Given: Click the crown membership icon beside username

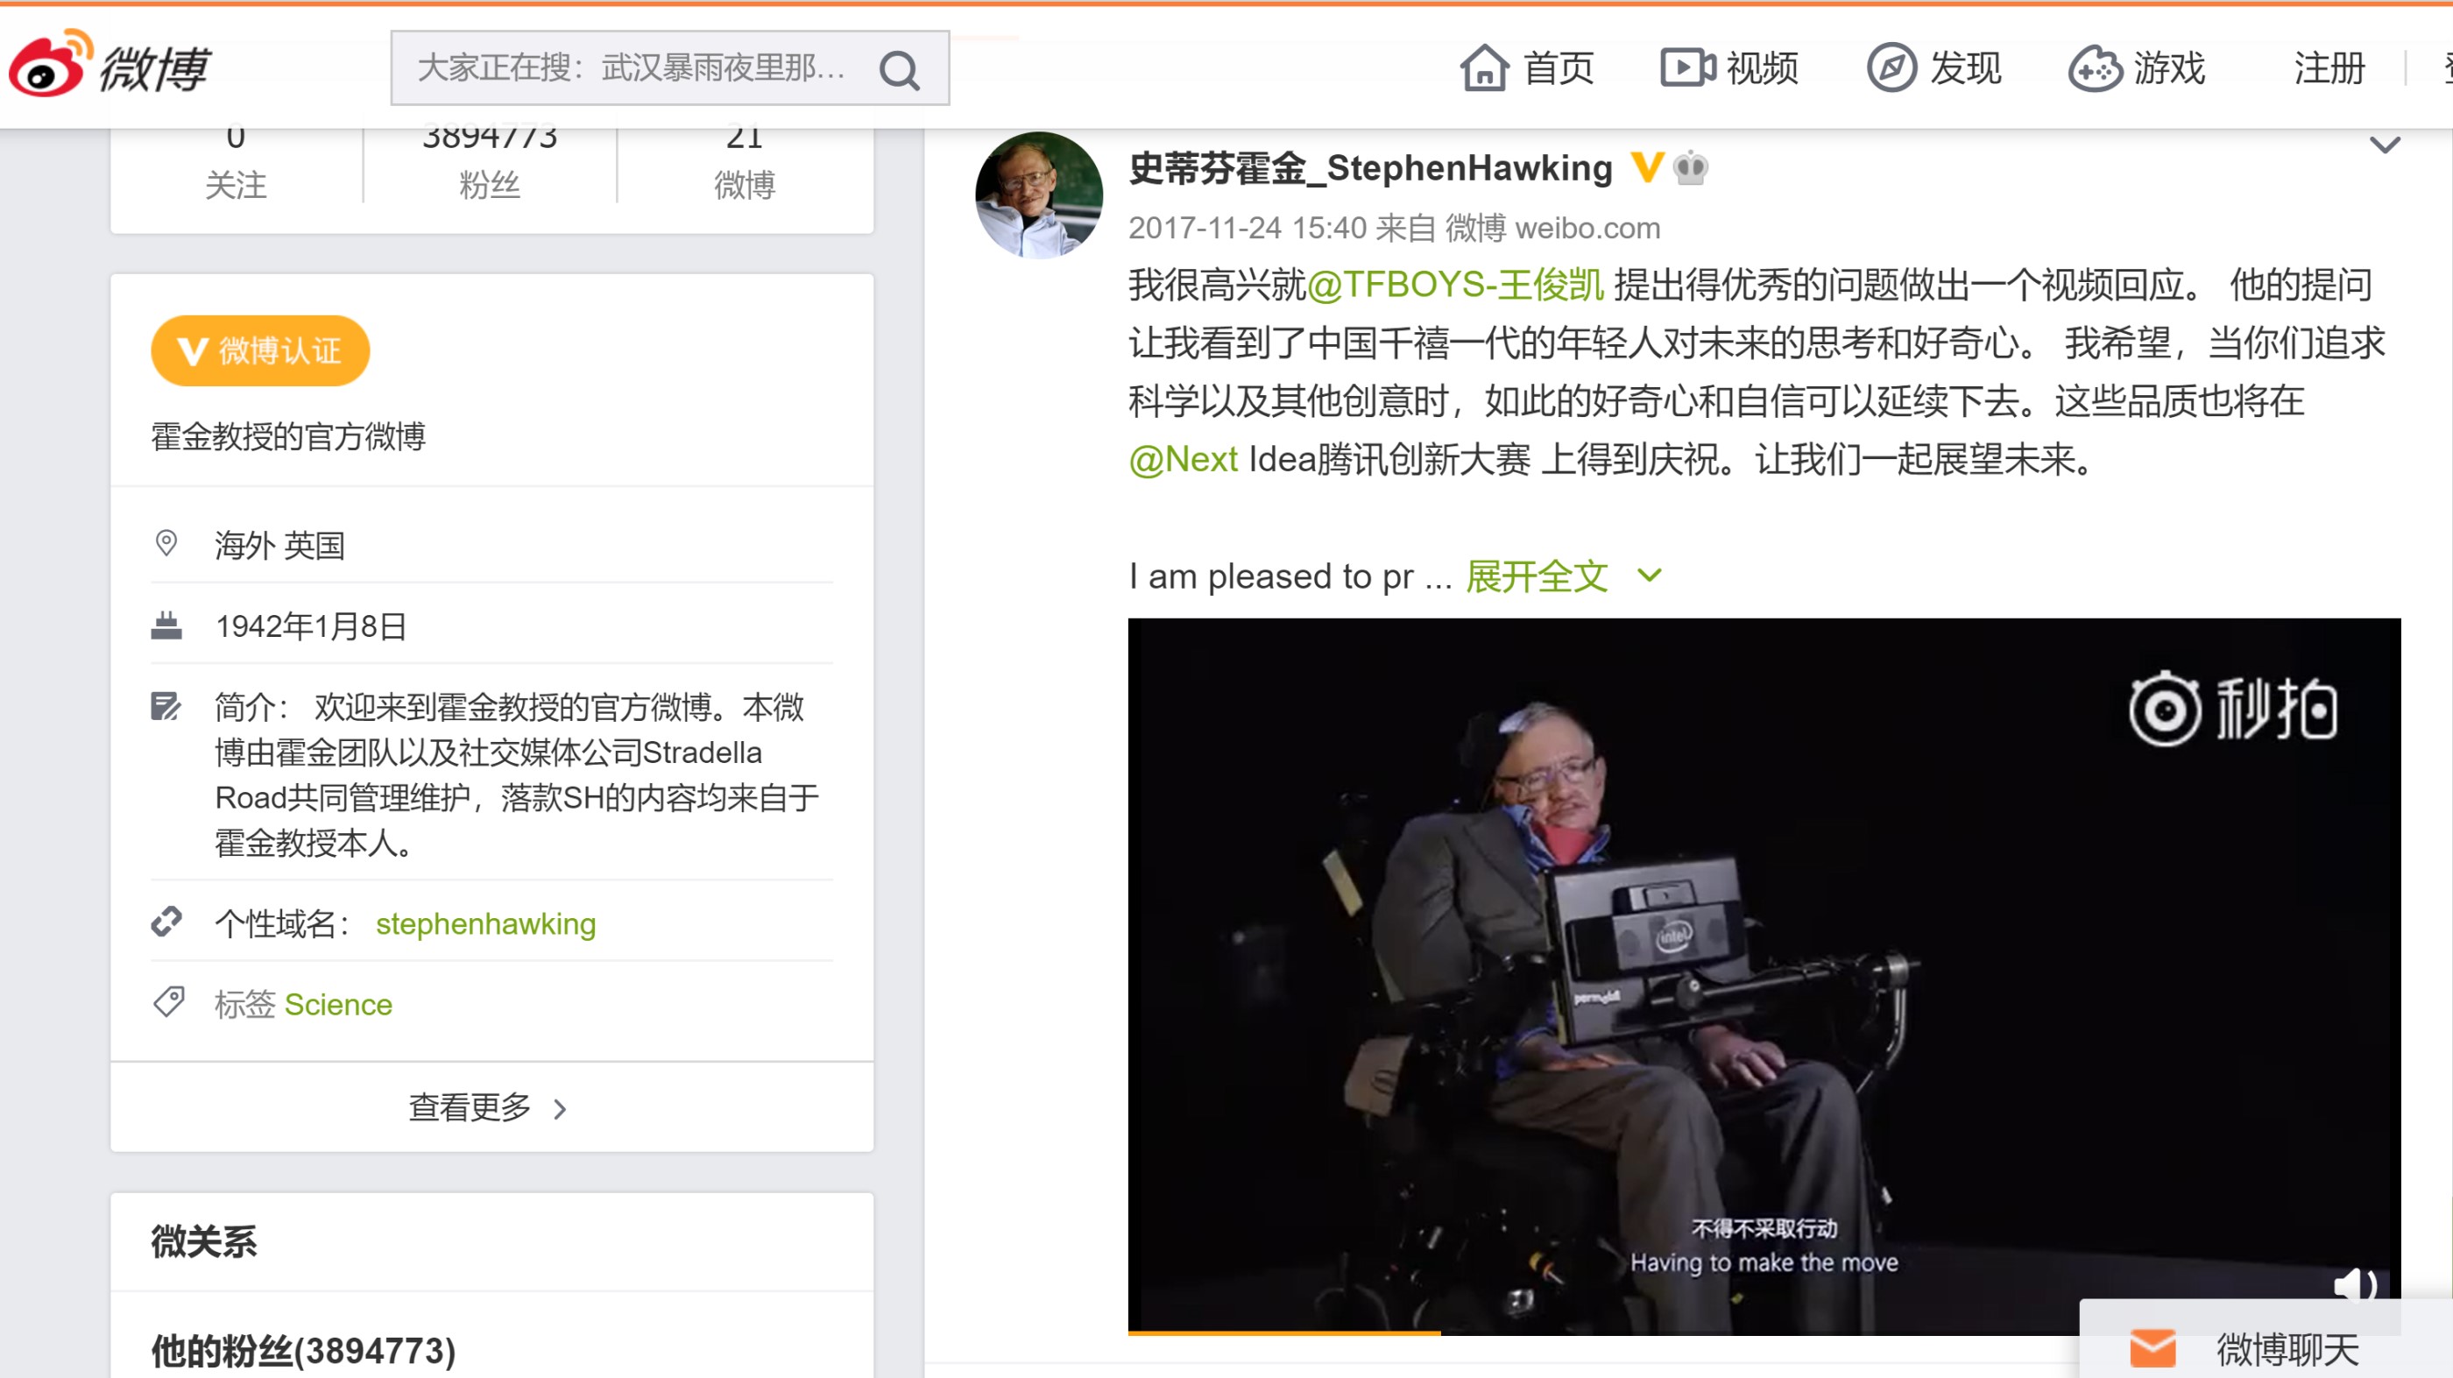Looking at the screenshot, I should 1690,167.
